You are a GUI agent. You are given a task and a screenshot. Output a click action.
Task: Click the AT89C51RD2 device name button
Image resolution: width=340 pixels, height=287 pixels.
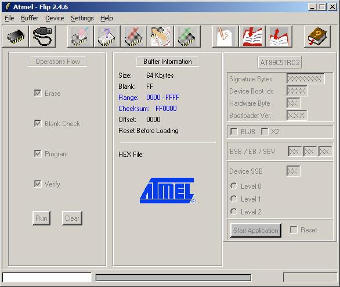[x=280, y=63]
